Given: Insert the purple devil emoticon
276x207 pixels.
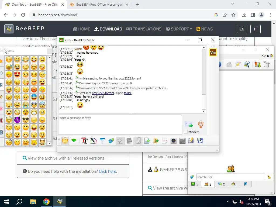Looking at the screenshot, I should (x=17, y=120).
